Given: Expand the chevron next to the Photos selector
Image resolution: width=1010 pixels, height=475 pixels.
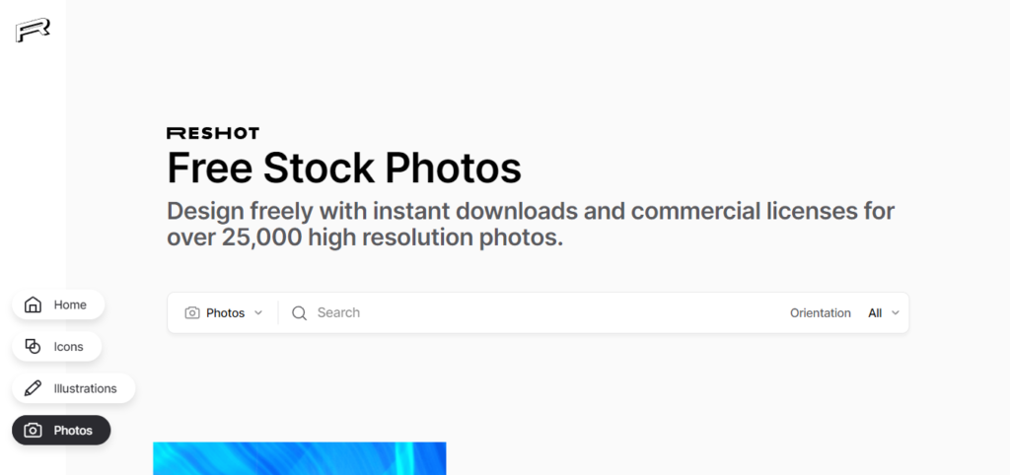Looking at the screenshot, I should point(258,312).
